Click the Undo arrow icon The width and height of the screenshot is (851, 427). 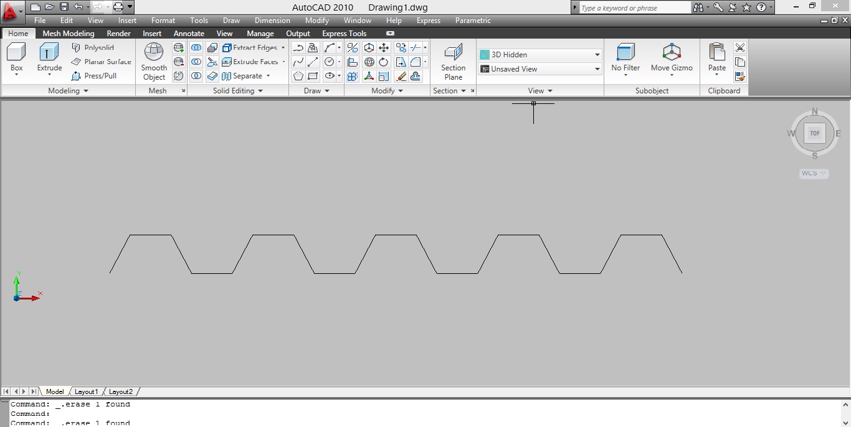pos(78,7)
